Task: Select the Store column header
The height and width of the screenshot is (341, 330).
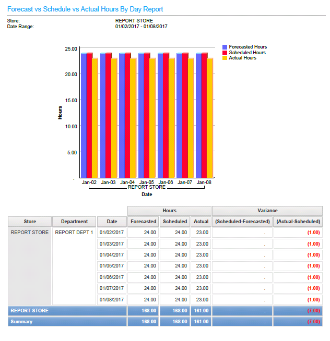Action: 30,222
